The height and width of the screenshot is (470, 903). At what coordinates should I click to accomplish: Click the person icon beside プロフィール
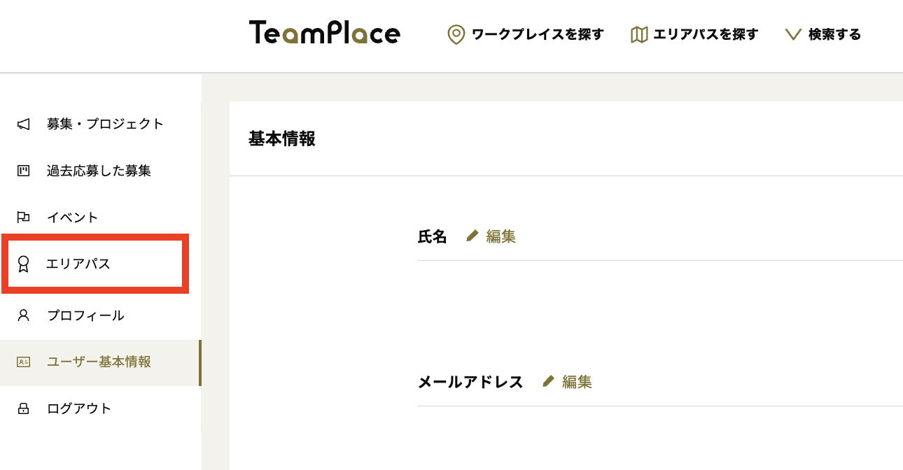(x=22, y=315)
